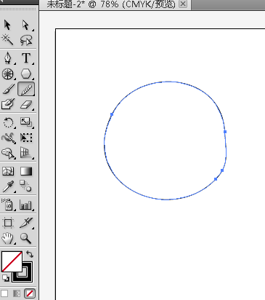
Task: Reset to default fill and stroke
Action: tap(6, 278)
